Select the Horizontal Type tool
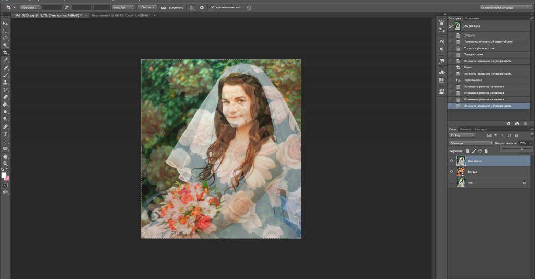Viewport: 535px width, 279px height. [x=5, y=134]
